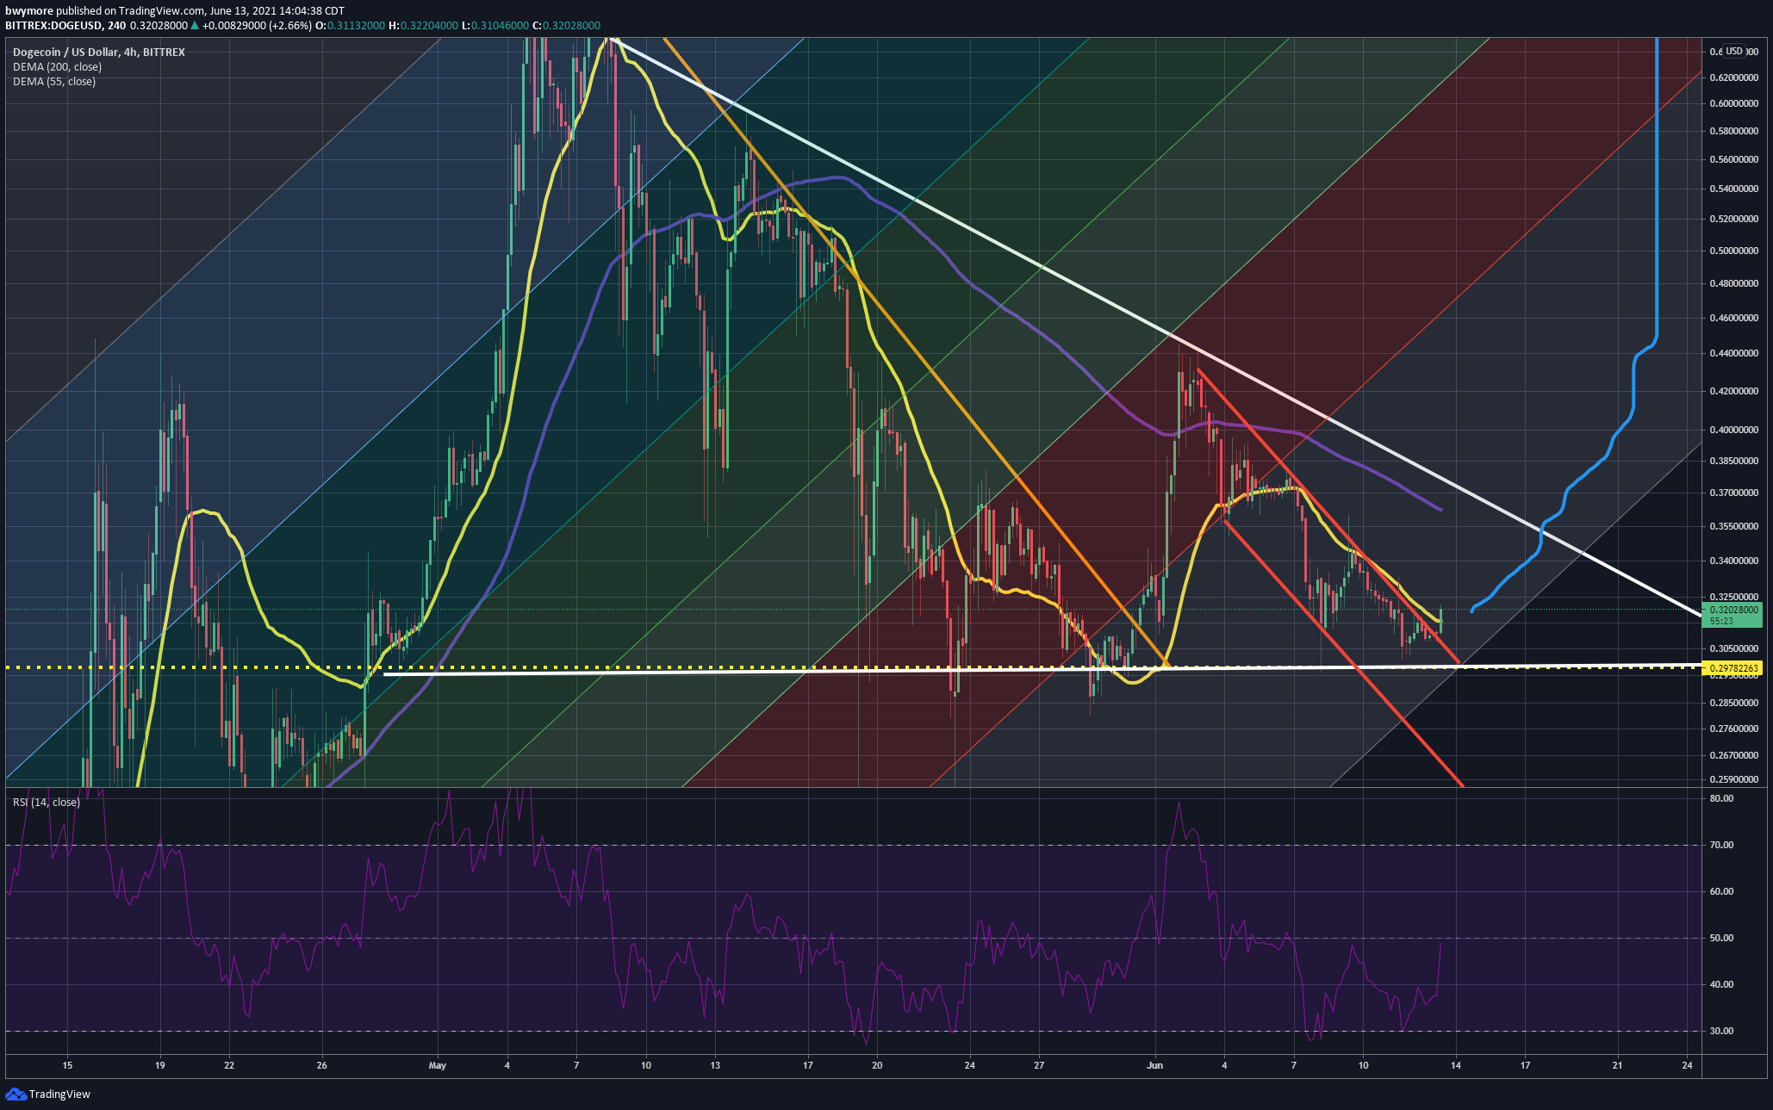Click the 0.40000000 price axis label
This screenshot has height=1110, width=1773.
[1733, 430]
